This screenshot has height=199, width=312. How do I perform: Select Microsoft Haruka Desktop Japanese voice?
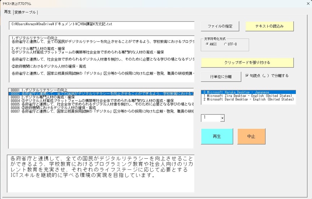click(x=248, y=92)
